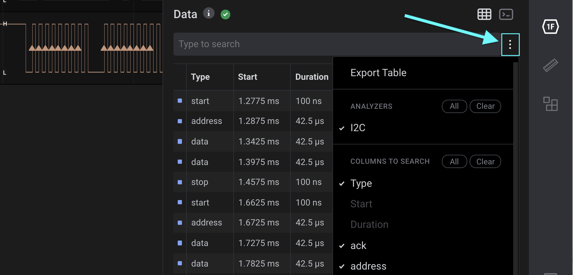The height and width of the screenshot is (275, 573).
Task: Enable the Duration column for searching
Action: pyautogui.click(x=369, y=224)
